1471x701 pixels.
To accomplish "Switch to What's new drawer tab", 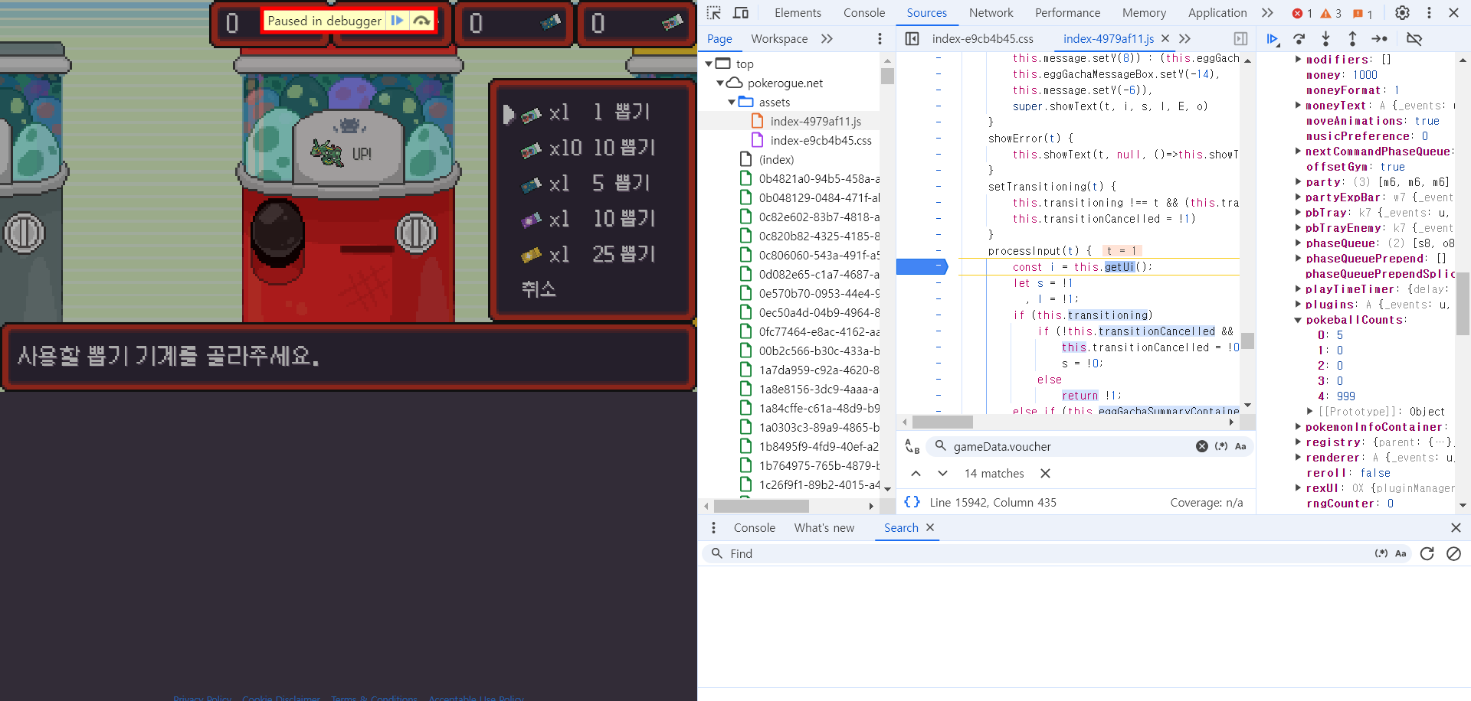I will tap(824, 528).
